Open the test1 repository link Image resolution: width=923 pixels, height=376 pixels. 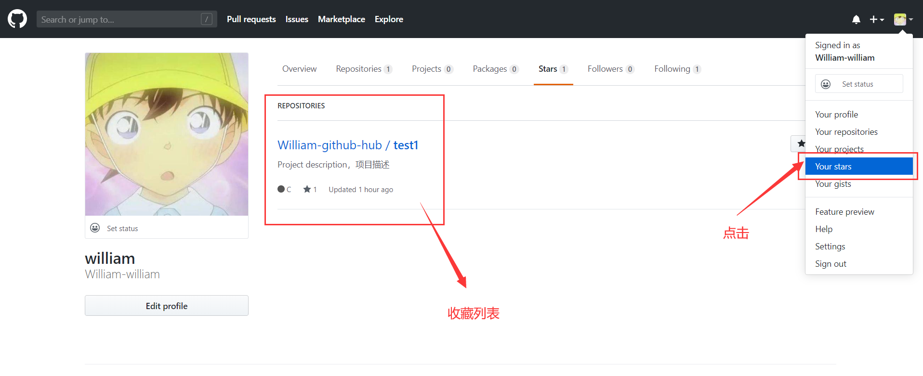coord(406,145)
